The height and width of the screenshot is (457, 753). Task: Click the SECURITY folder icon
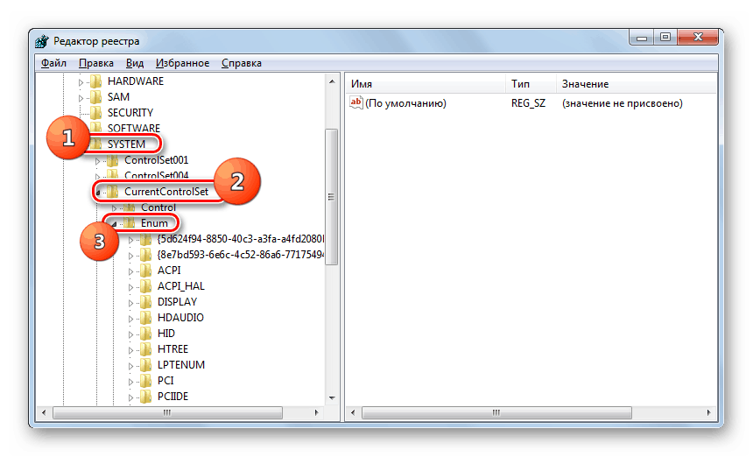(96, 113)
